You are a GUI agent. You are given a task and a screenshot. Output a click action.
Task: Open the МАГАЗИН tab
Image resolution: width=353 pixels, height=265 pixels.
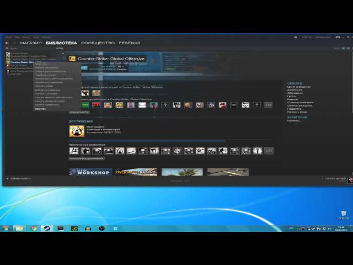point(31,43)
